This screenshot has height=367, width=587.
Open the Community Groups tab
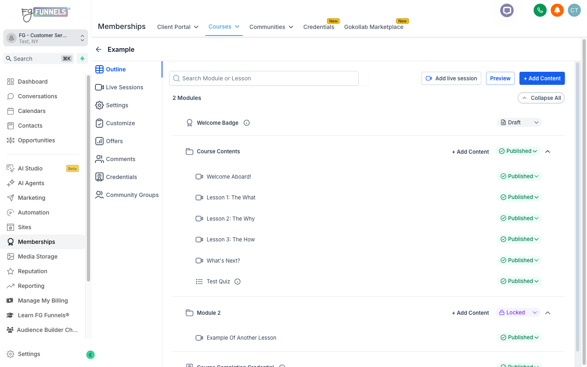(x=127, y=195)
